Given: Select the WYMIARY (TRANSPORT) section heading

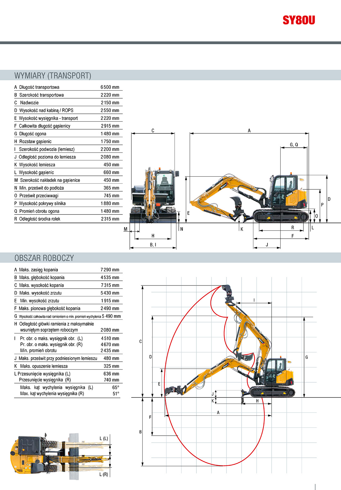Looking at the screenshot, I should click(x=53, y=76).
